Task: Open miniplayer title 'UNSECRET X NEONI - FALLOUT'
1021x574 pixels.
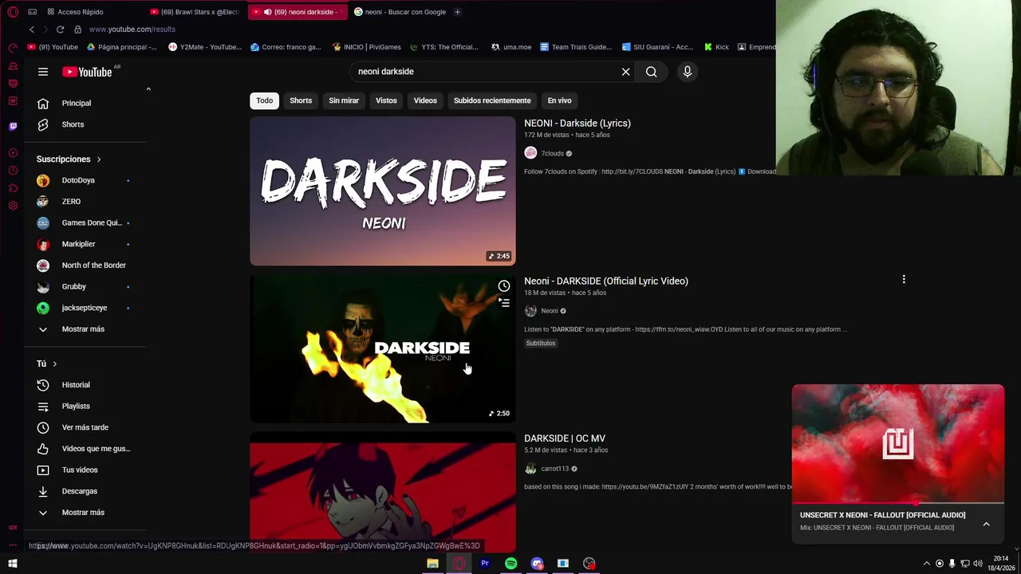Action: (x=882, y=515)
